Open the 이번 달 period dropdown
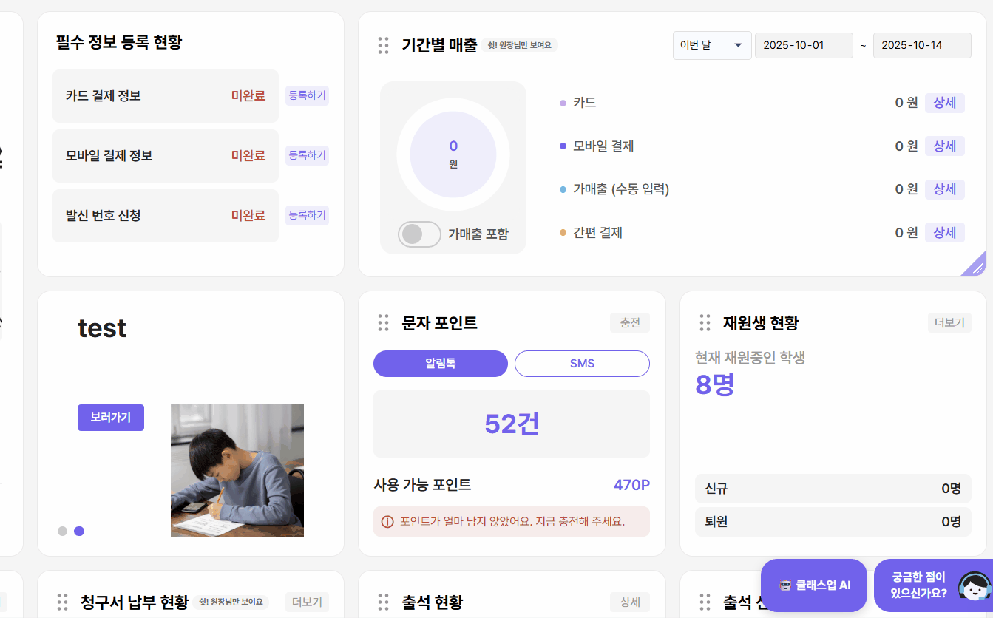Screen dimensions: 993x618 [711, 45]
